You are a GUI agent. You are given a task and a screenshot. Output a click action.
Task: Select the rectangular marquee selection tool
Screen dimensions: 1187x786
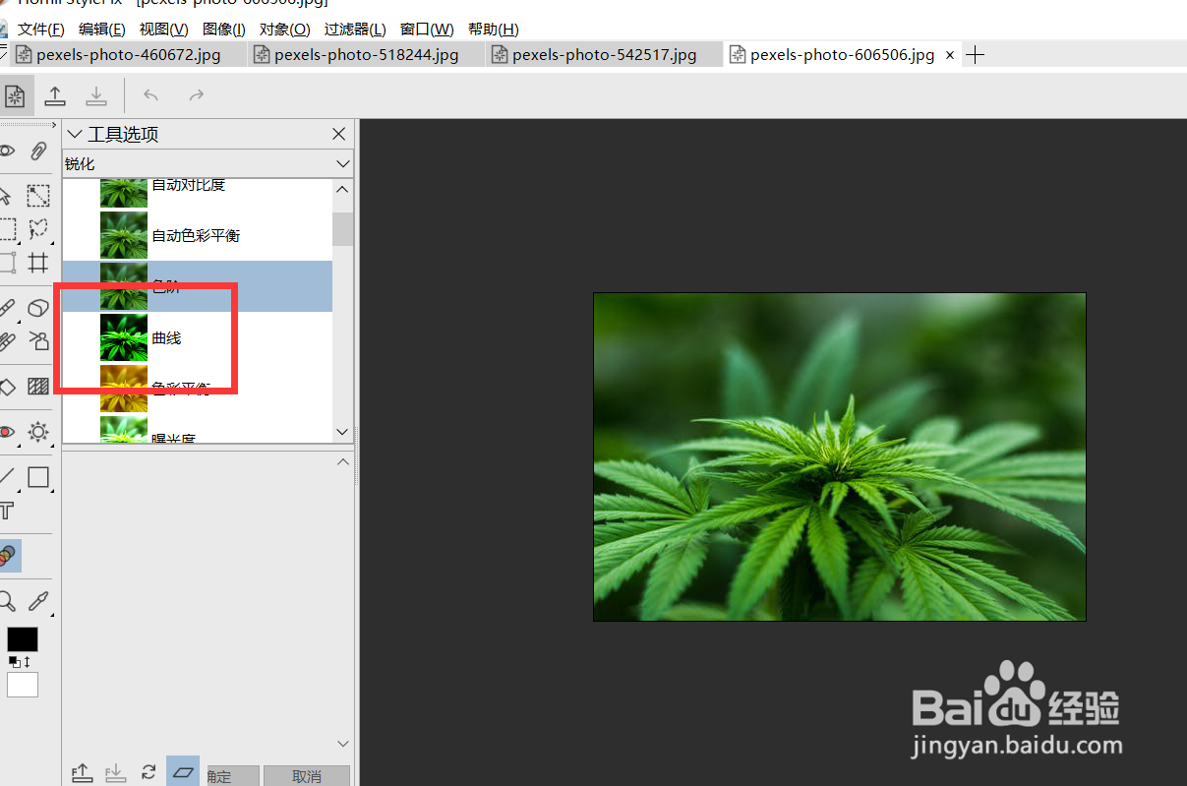[x=7, y=229]
